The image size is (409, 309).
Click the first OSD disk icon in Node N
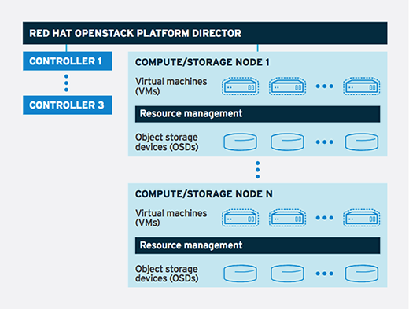240,274
